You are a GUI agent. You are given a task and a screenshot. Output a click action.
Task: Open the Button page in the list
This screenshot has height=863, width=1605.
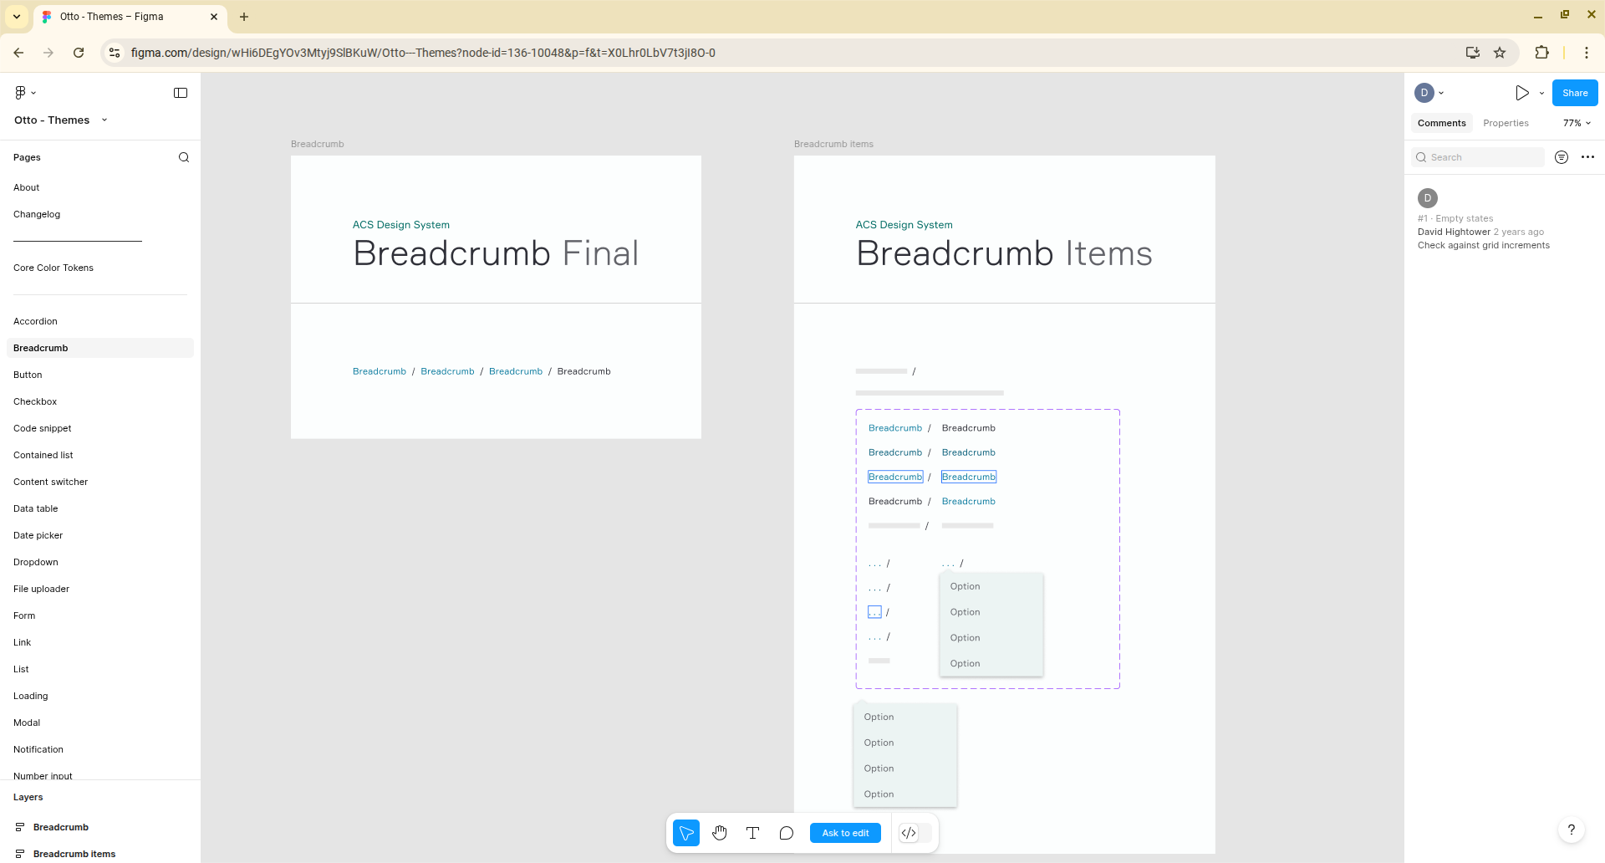28,375
